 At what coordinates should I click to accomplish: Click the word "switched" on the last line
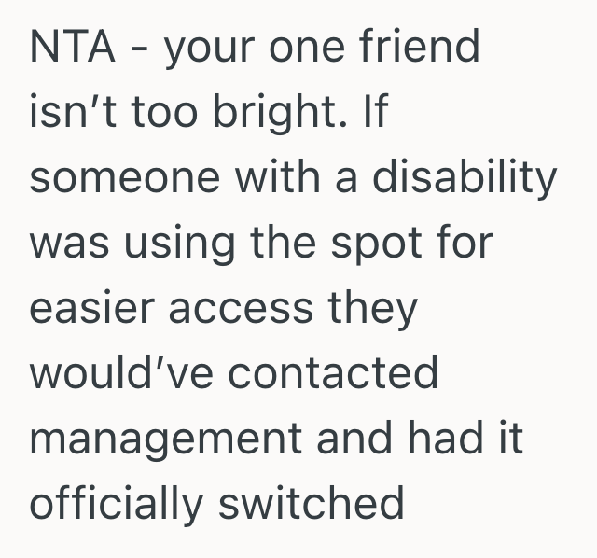[x=311, y=504]
